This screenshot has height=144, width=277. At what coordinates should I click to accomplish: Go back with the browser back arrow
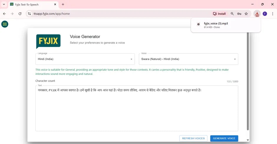coord(4,14)
